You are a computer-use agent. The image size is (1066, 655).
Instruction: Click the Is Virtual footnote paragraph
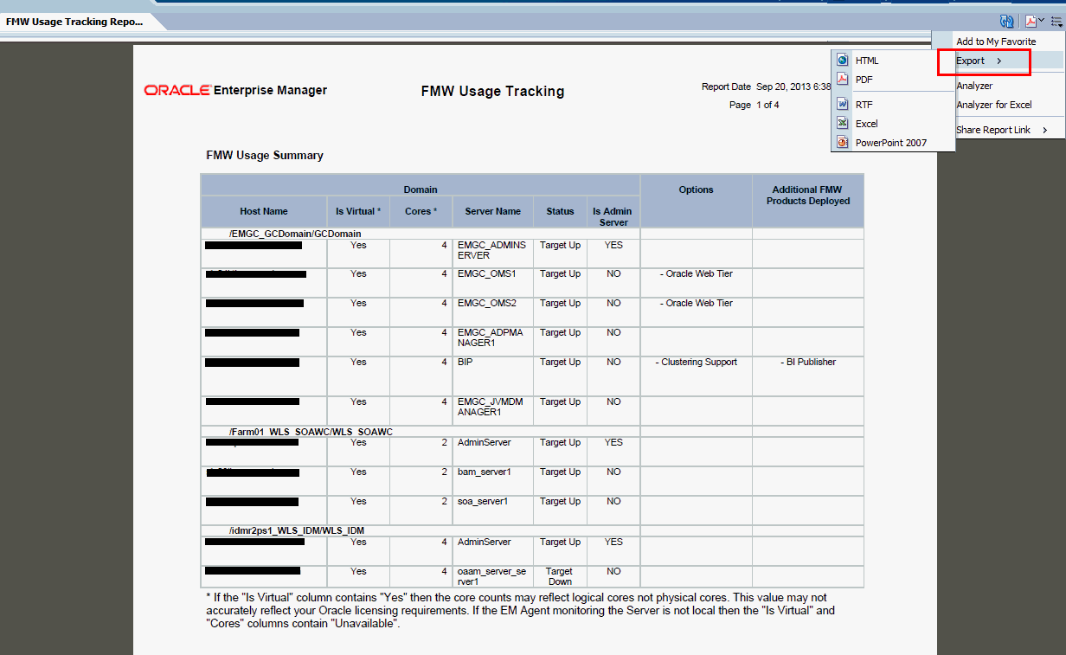520,611
